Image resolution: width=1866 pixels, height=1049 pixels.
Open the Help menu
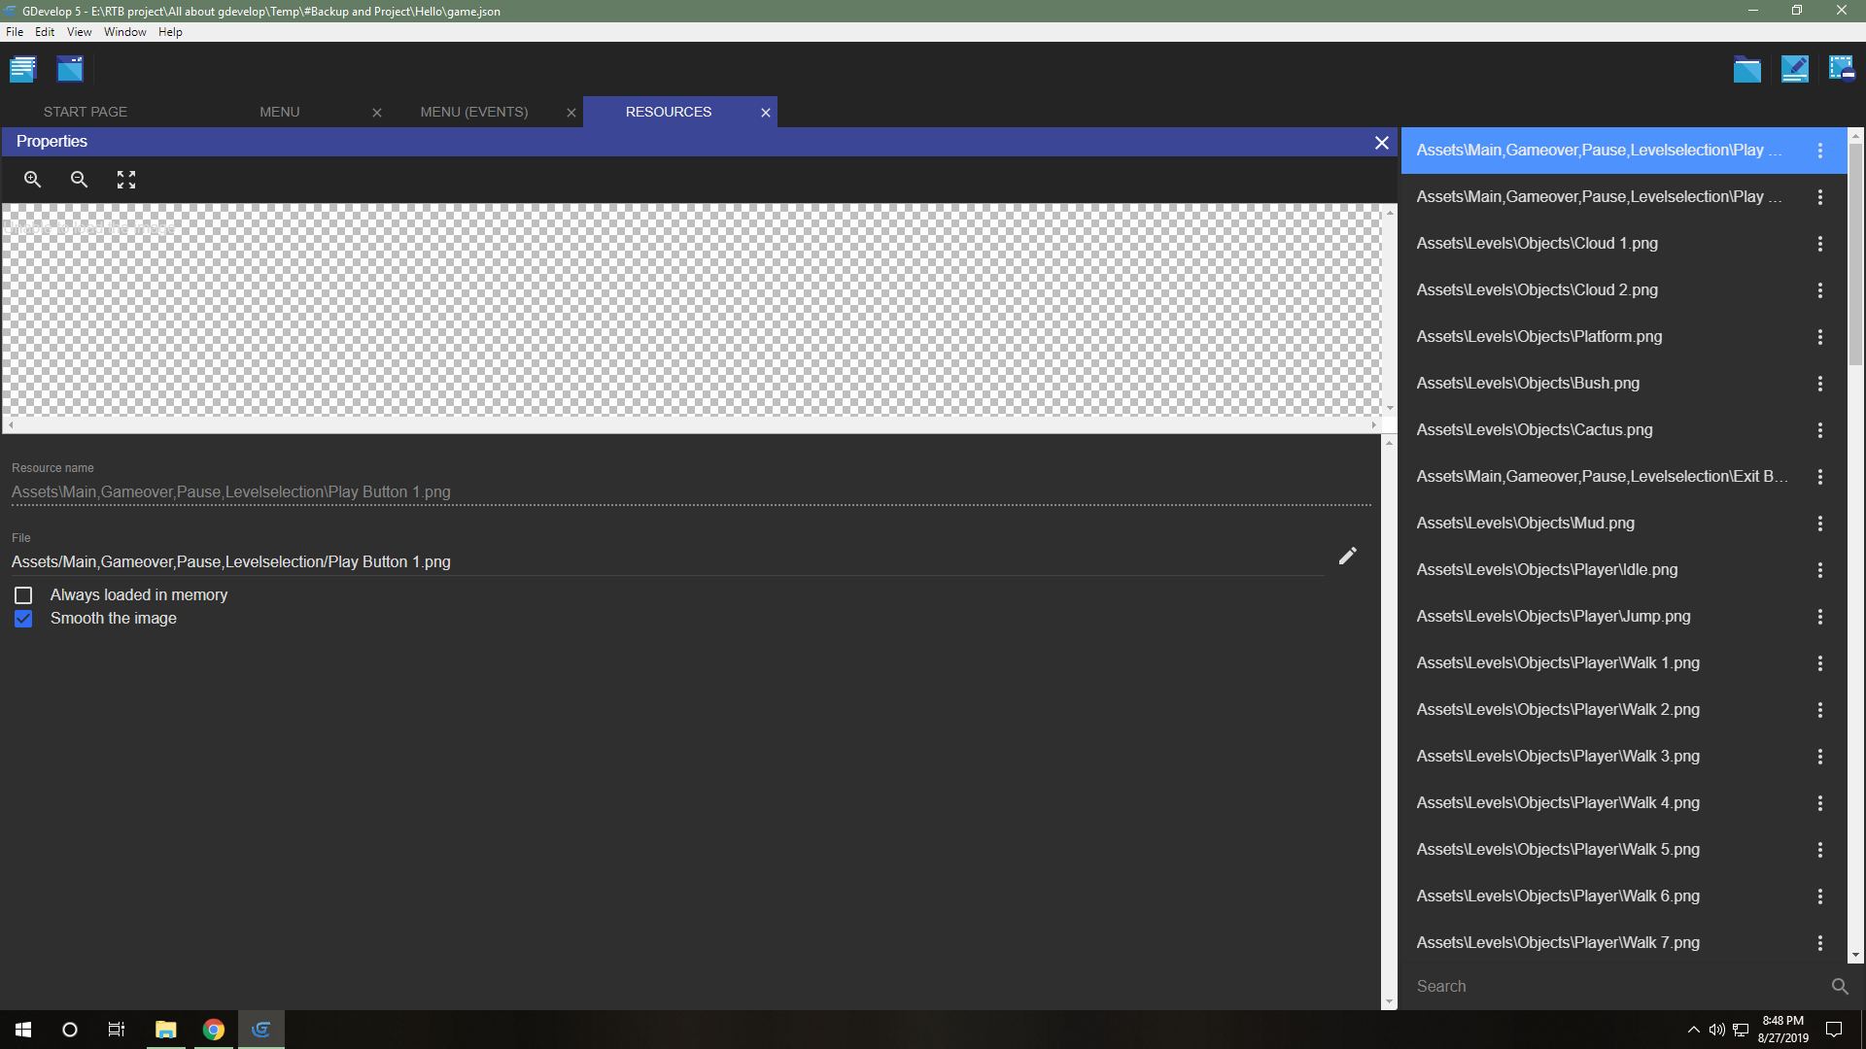pos(170,32)
